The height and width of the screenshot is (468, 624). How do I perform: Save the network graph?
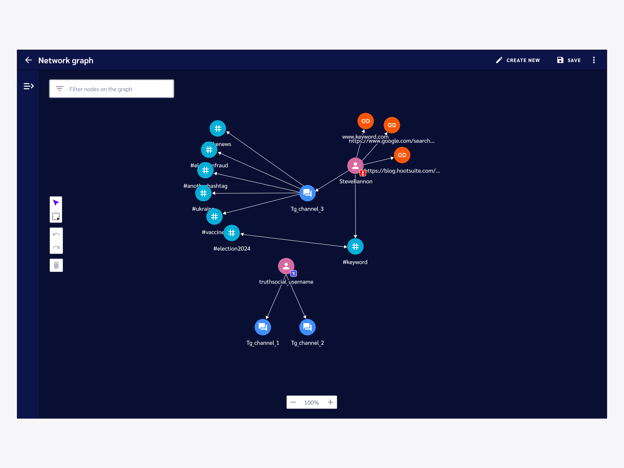pos(569,60)
